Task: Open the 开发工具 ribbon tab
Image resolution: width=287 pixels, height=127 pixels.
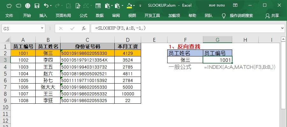Action: [152, 16]
